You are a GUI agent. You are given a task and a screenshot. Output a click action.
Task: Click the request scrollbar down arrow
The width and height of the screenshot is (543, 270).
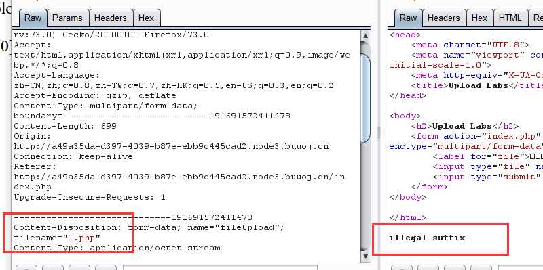[x=366, y=256]
